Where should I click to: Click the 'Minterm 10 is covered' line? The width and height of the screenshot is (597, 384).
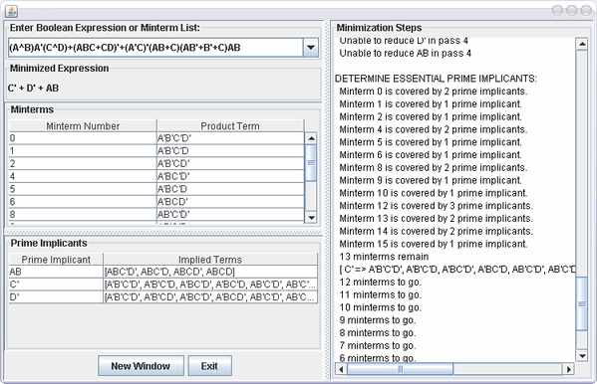(x=434, y=193)
